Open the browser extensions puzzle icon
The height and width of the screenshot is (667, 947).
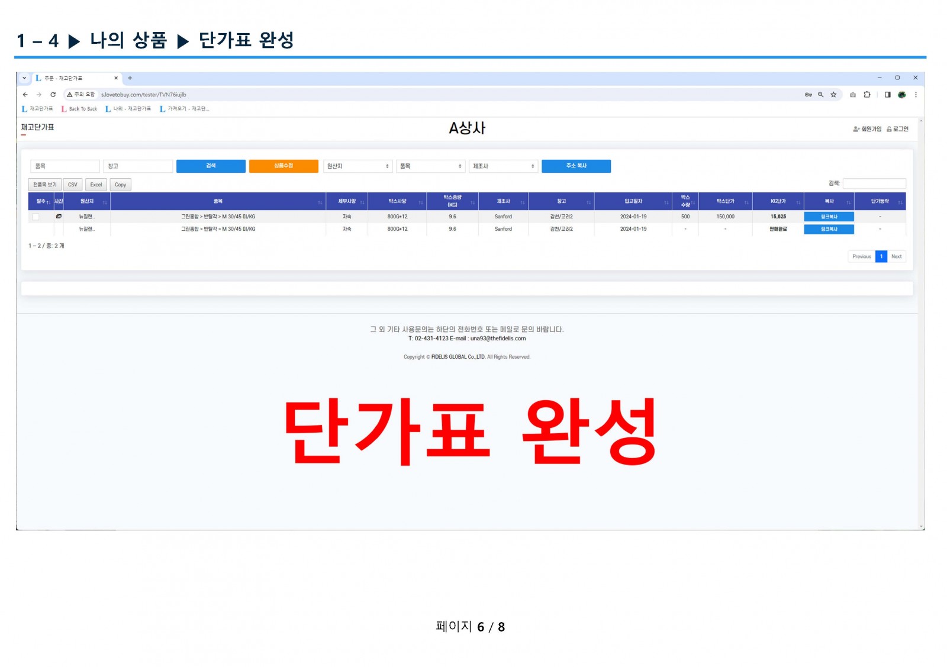[867, 95]
